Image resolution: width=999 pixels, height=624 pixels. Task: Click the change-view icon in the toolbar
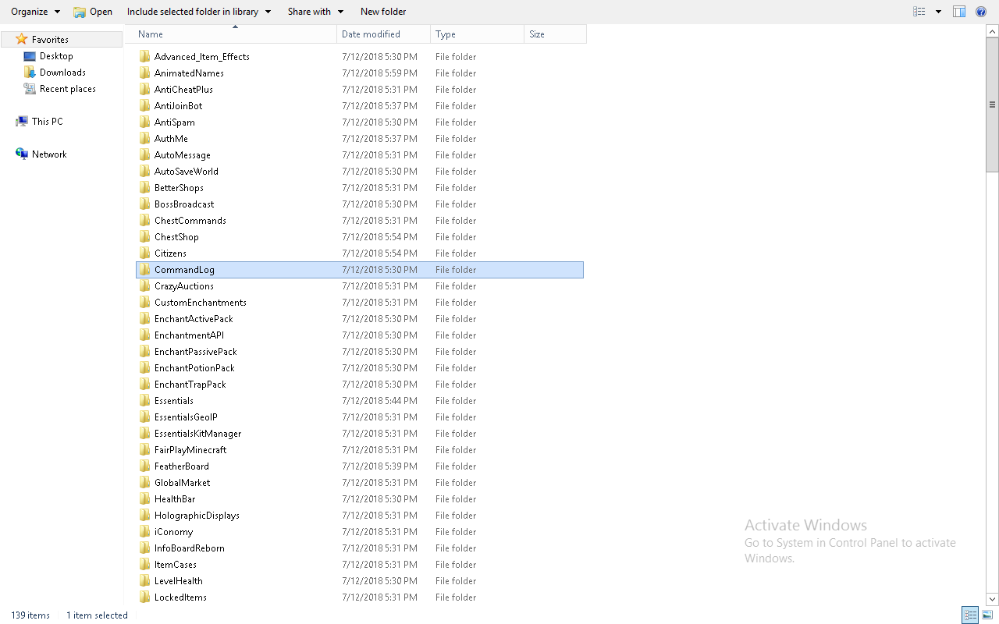pos(919,12)
